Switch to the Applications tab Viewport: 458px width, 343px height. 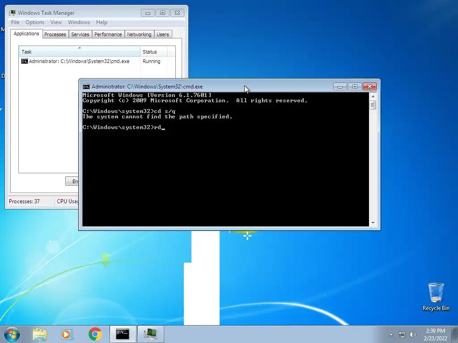pyautogui.click(x=26, y=33)
